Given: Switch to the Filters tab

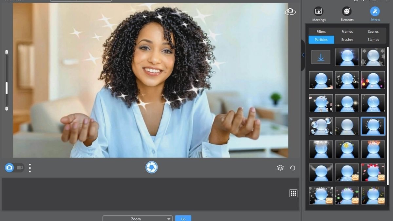Looking at the screenshot, I should tap(321, 32).
